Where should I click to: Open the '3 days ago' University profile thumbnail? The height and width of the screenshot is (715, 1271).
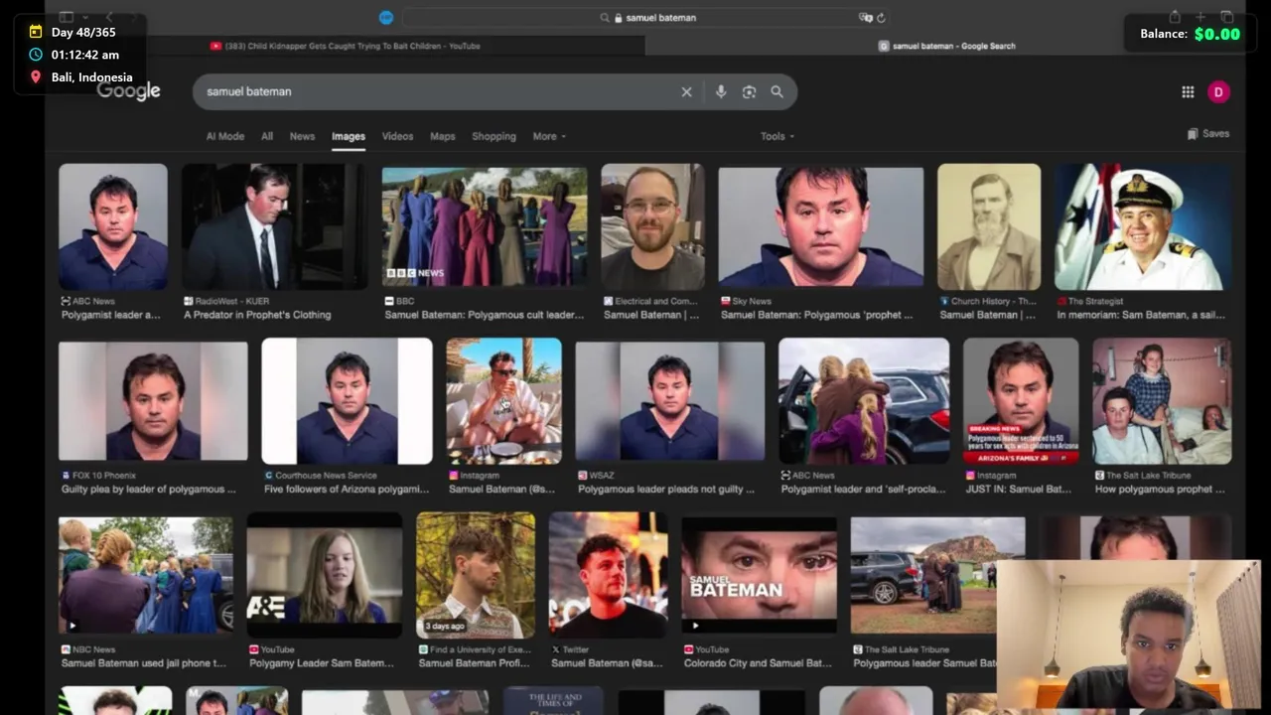coord(476,575)
